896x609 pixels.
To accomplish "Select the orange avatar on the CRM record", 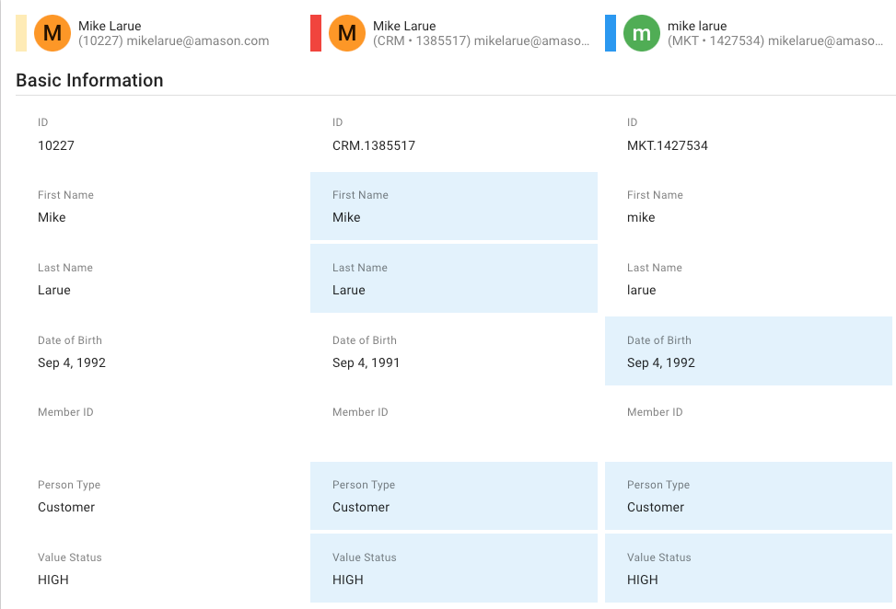I will 347,33.
